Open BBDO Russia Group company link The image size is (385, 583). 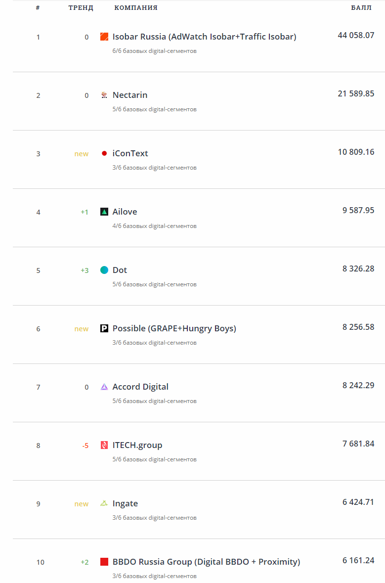[x=206, y=562]
